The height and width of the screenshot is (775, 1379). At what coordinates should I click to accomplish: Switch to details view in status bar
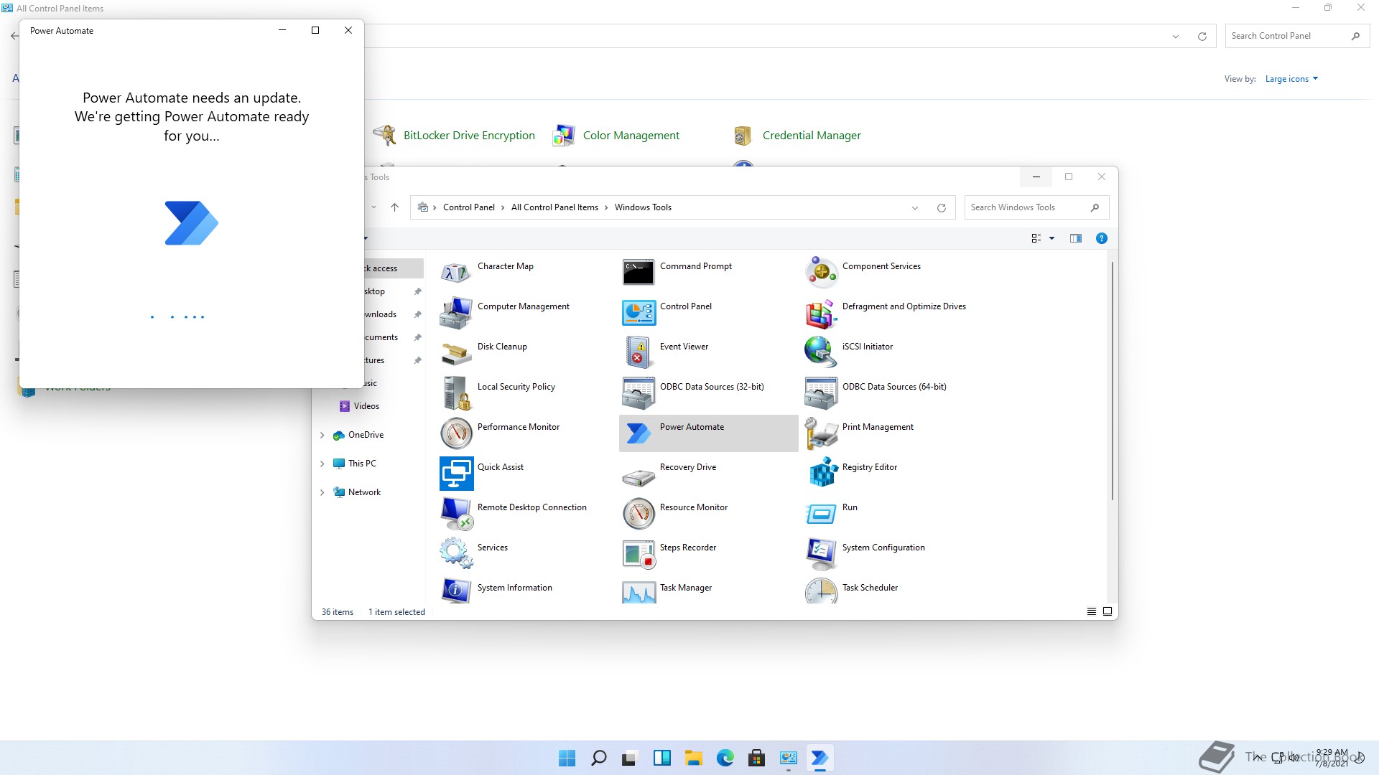coord(1091,611)
